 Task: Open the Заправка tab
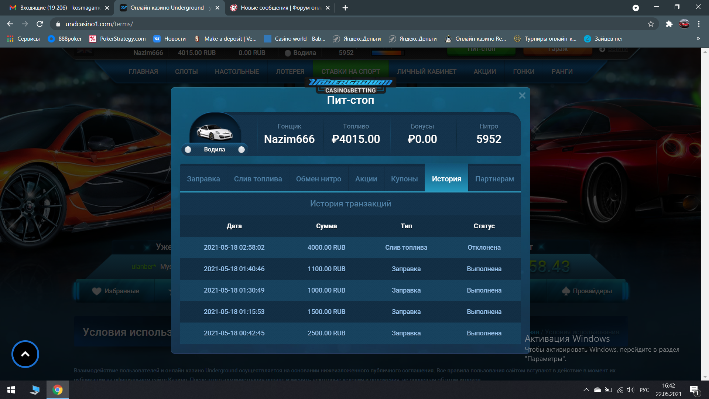(x=203, y=179)
